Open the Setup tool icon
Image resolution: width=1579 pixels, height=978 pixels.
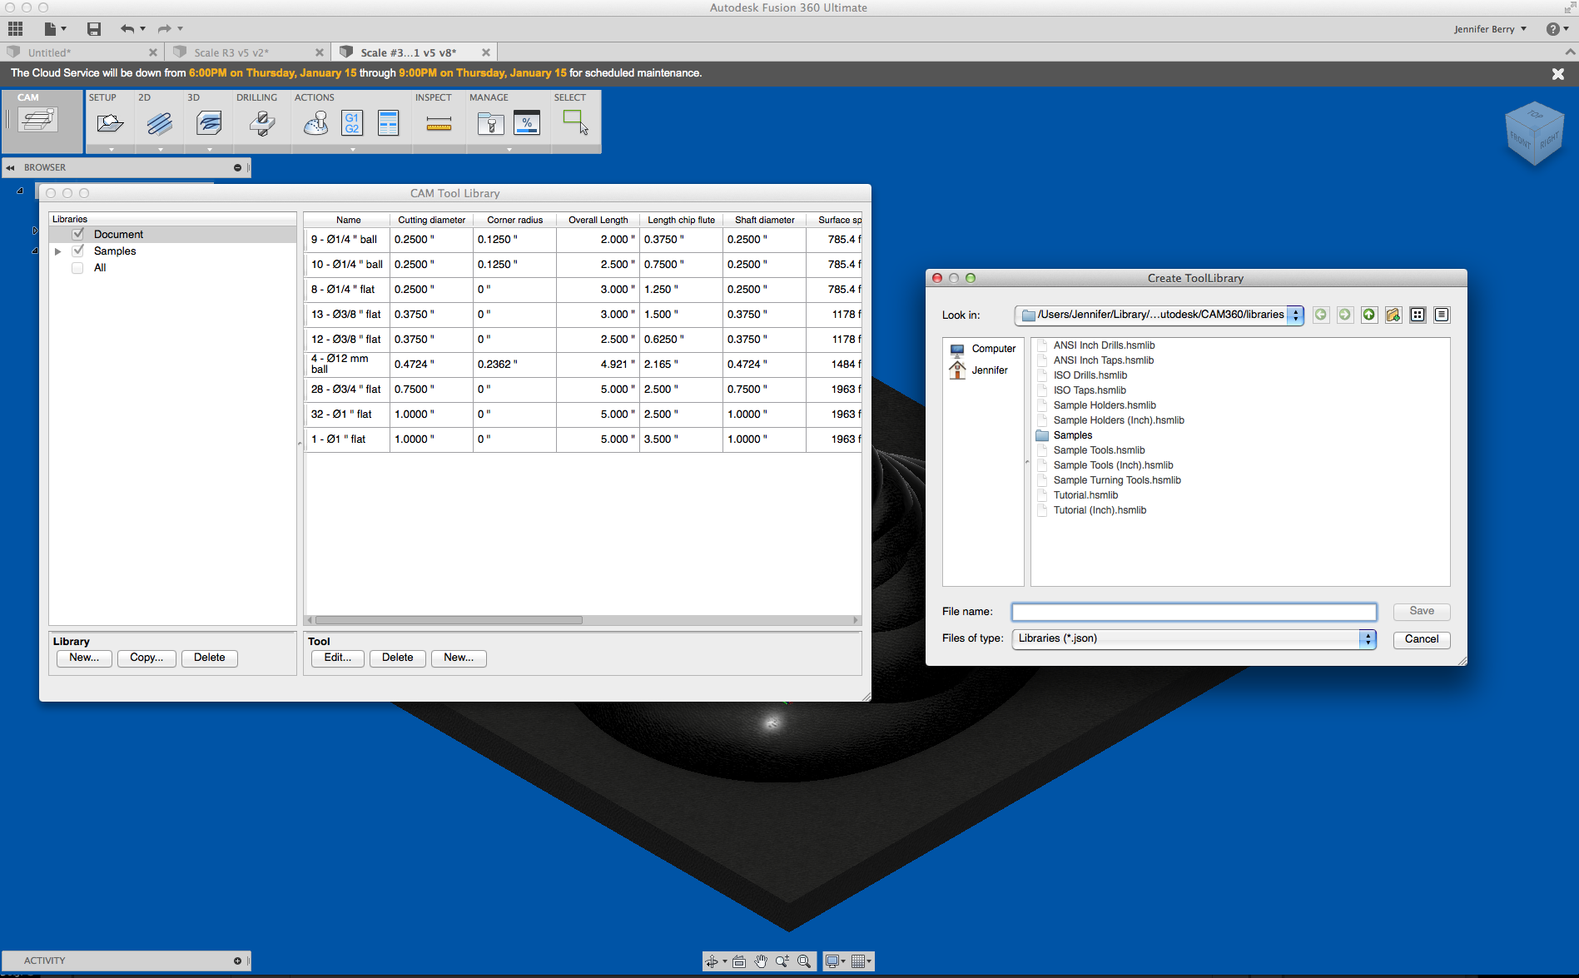pyautogui.click(x=109, y=123)
